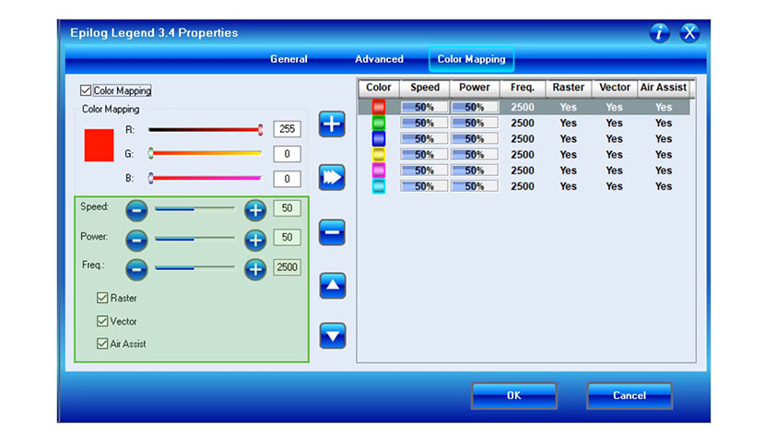This screenshot has height=436, width=765.
Task: Click the Power slider track
Action: point(194,239)
